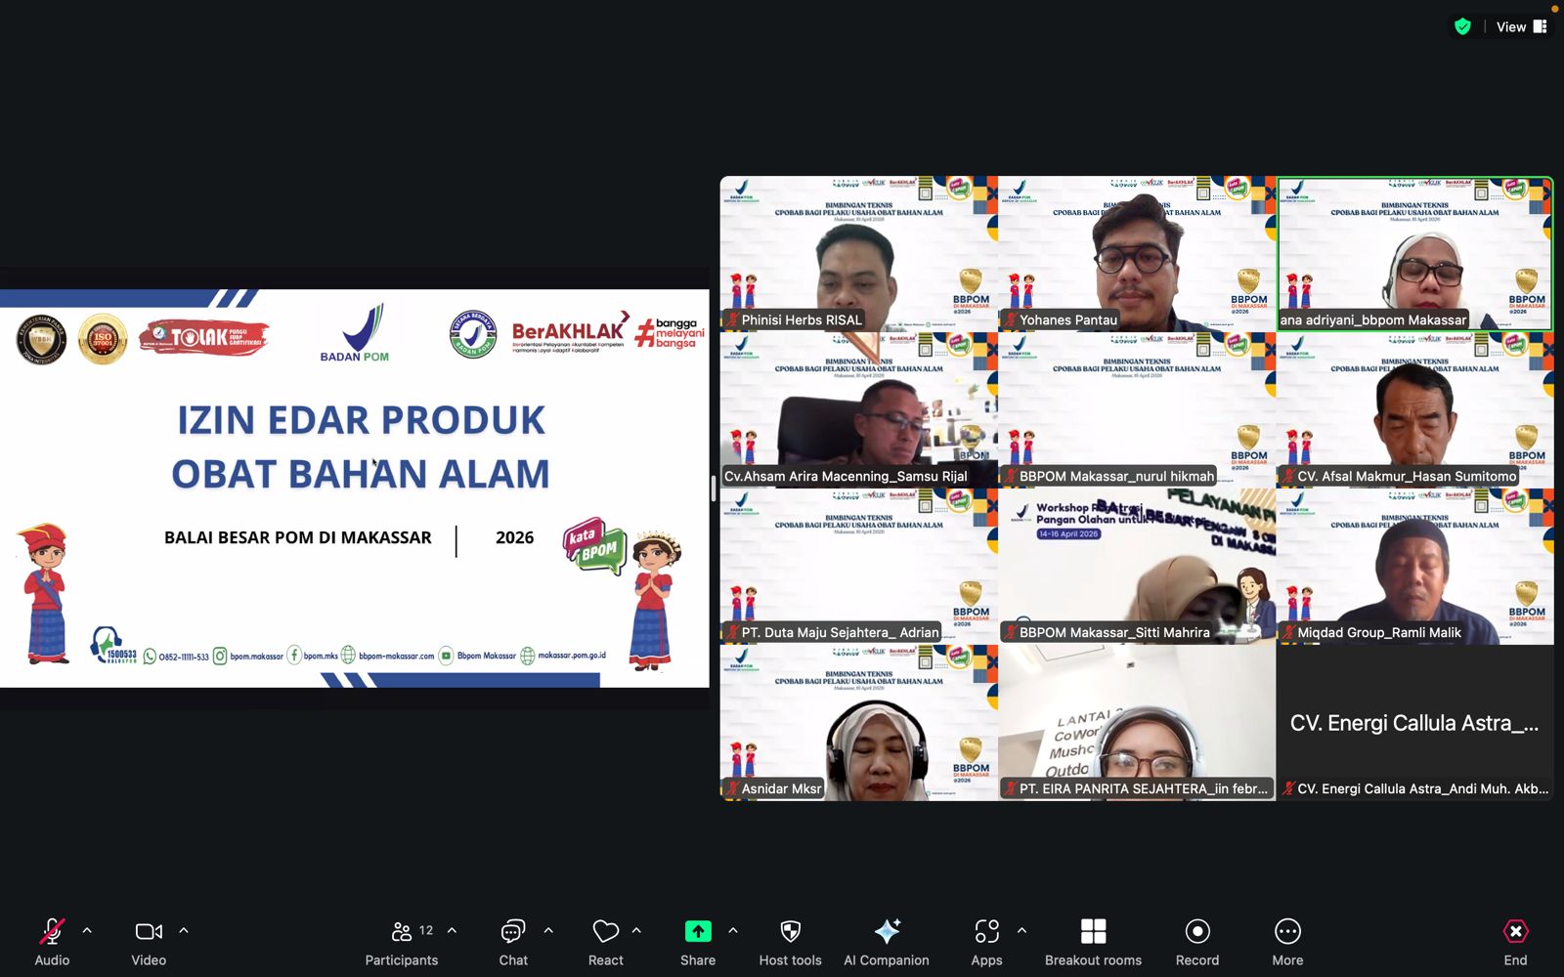
Task: Open Breakout rooms
Action: click(1093, 932)
